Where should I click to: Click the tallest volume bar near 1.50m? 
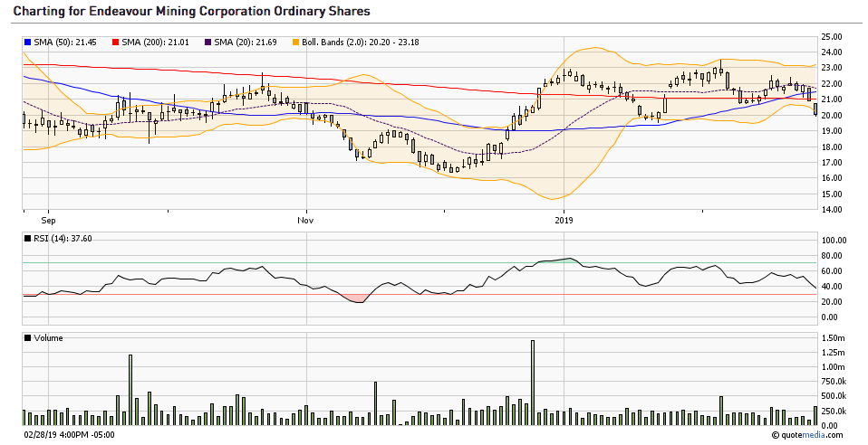[533, 383]
